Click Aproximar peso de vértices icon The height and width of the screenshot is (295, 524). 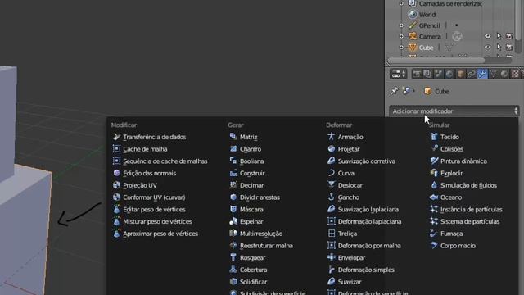pos(116,234)
